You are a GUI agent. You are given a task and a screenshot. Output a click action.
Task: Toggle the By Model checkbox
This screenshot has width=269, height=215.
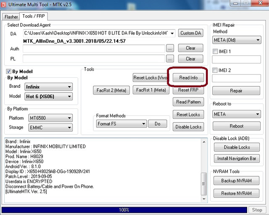pos(8,71)
